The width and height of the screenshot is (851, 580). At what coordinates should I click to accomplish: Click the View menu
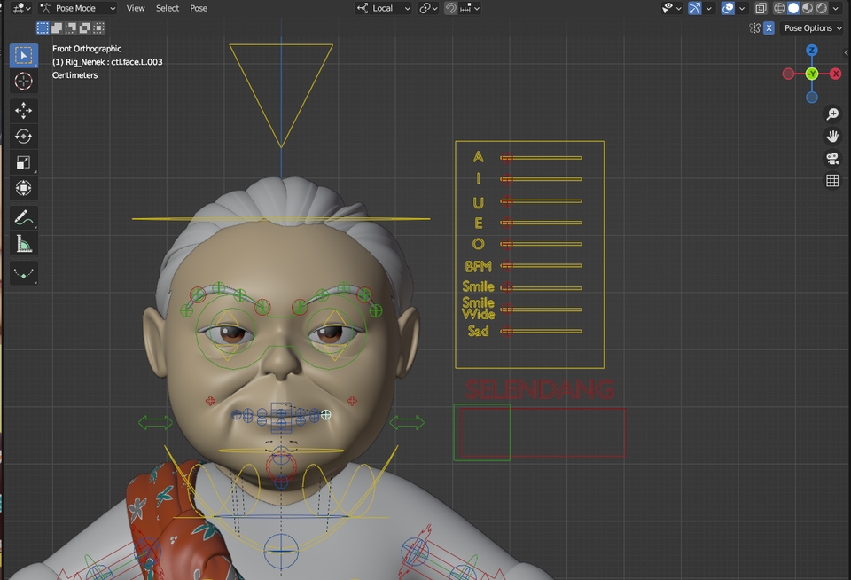pos(135,8)
